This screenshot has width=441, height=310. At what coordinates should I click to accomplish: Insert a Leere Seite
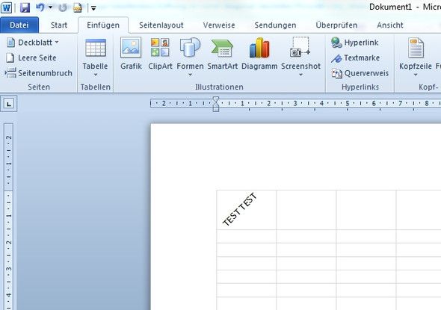(31, 58)
